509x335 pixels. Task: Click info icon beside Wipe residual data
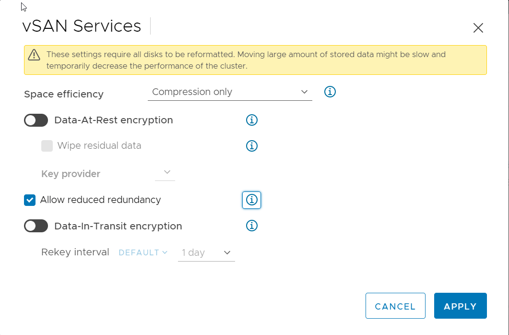pyautogui.click(x=252, y=146)
